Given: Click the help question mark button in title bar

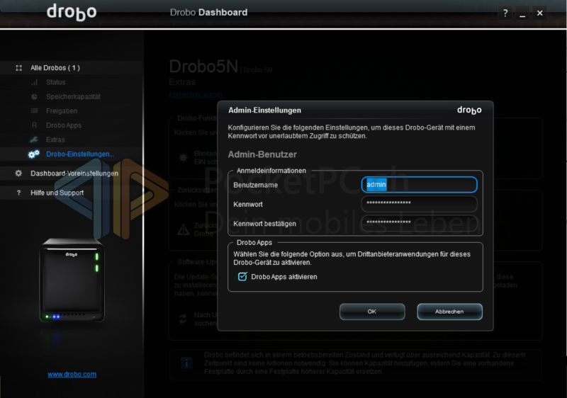Looking at the screenshot, I should pyautogui.click(x=505, y=13).
